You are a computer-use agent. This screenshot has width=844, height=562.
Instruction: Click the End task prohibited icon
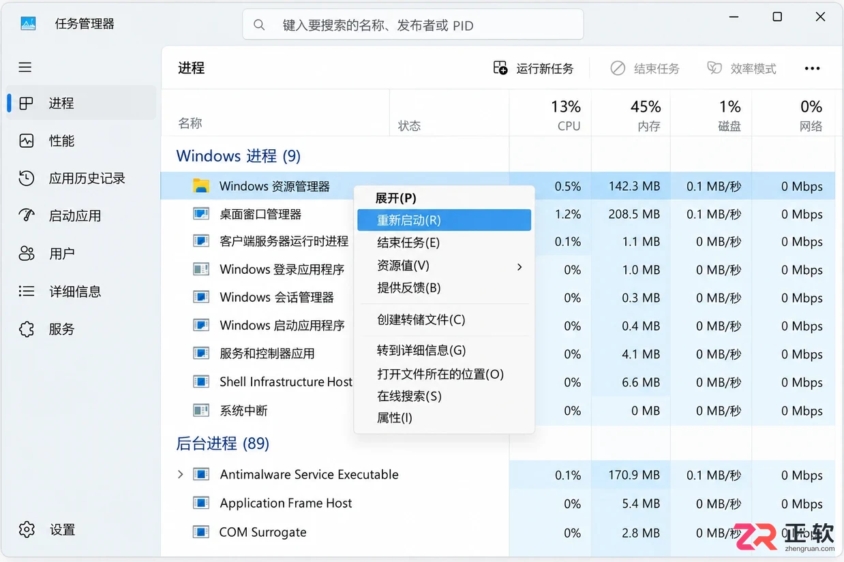point(618,68)
